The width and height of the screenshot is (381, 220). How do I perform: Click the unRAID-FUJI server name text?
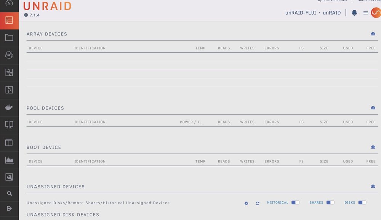click(301, 13)
